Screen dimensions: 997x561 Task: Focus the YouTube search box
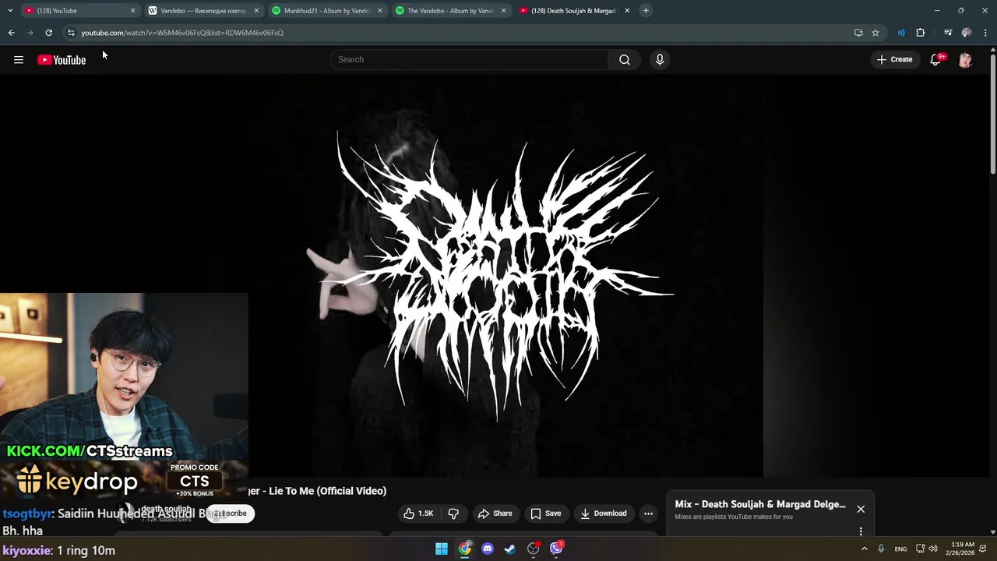(x=470, y=59)
